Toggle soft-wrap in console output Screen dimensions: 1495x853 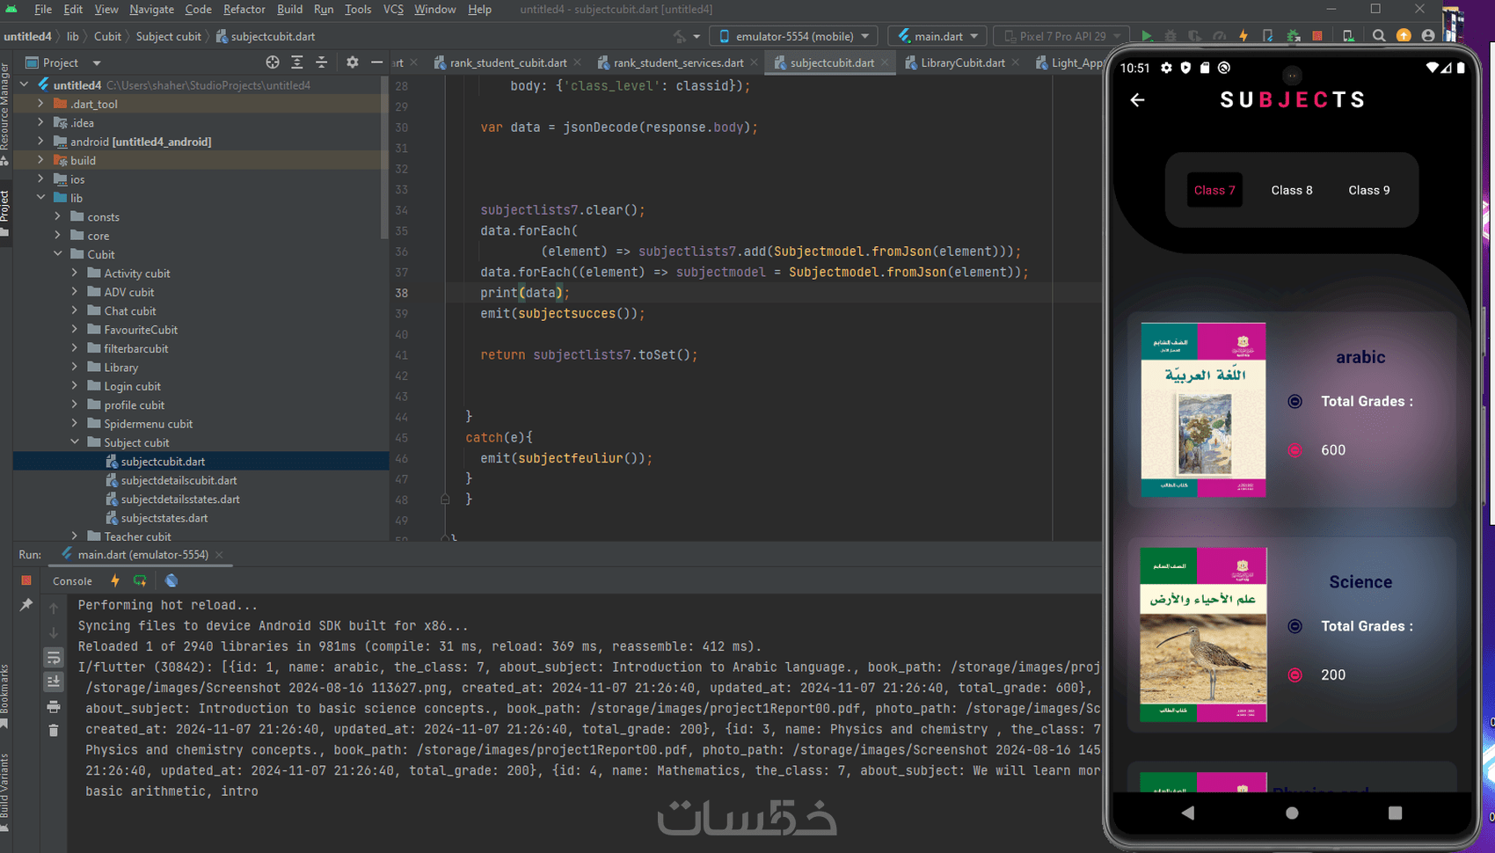[x=54, y=657]
